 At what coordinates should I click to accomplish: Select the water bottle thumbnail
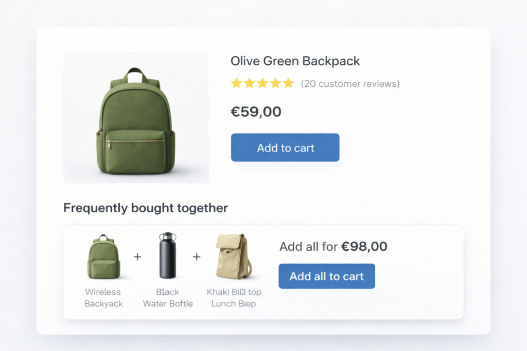(x=167, y=255)
